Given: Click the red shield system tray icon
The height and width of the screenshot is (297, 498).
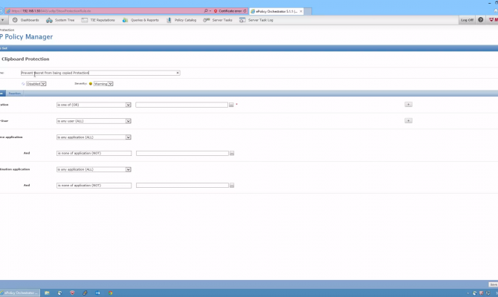Looking at the screenshot, I should click(x=482, y=293).
